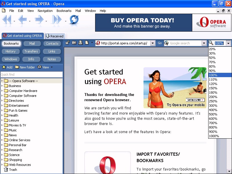Click the camera-like icon in address toolbar
Viewport: 232px width, 174px height.
(x=74, y=43)
